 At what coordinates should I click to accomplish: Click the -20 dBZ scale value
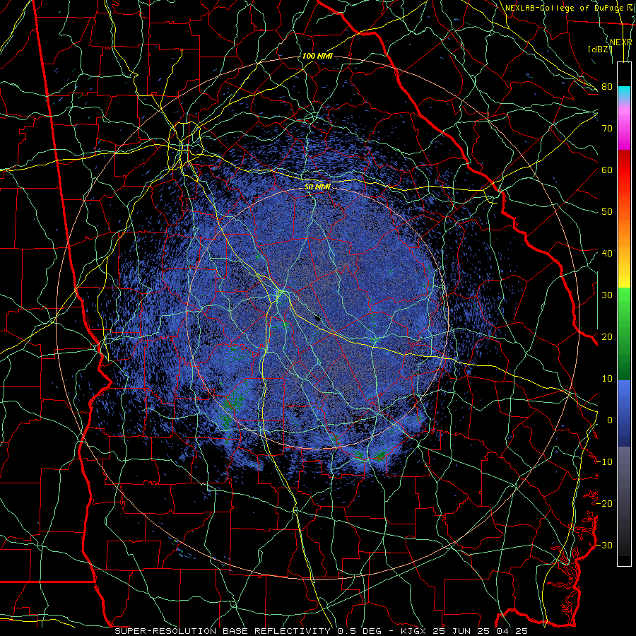tap(604, 503)
